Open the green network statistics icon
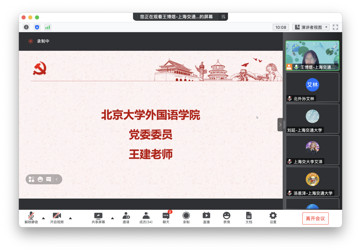The width and height of the screenshot is (361, 252). 48,27
